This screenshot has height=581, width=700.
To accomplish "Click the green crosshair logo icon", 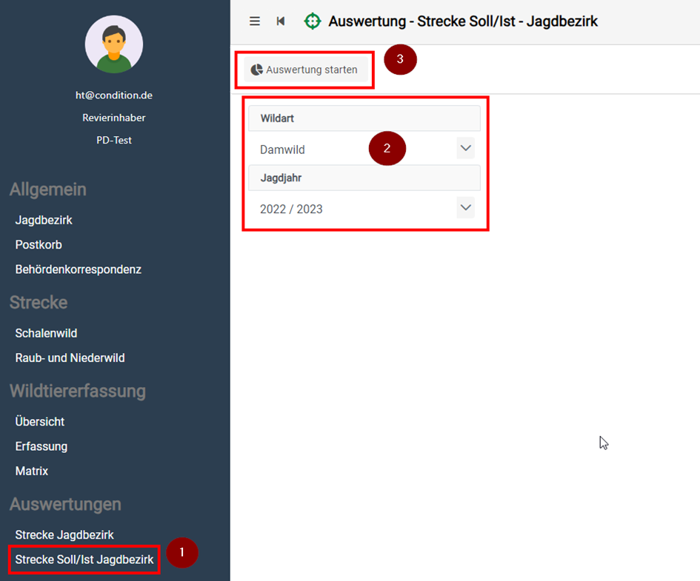I will [x=313, y=21].
